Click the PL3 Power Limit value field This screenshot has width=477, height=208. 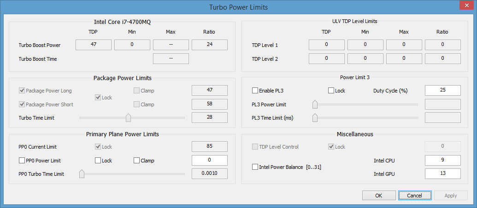click(x=442, y=104)
